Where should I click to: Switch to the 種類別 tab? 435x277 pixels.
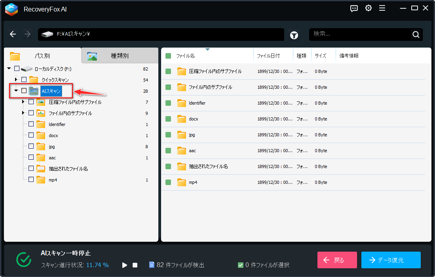[120, 56]
